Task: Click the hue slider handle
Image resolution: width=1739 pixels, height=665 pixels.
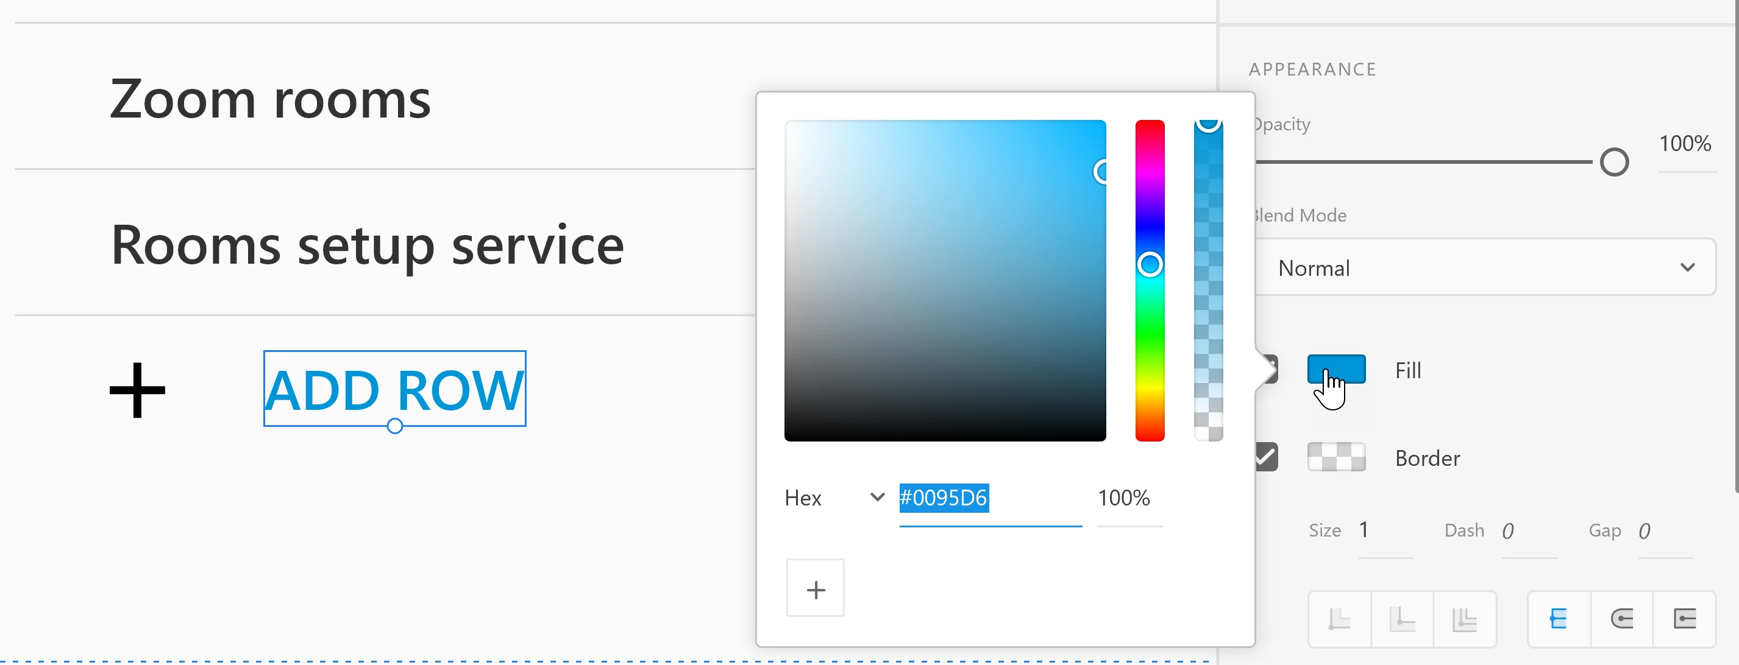Action: [1150, 264]
